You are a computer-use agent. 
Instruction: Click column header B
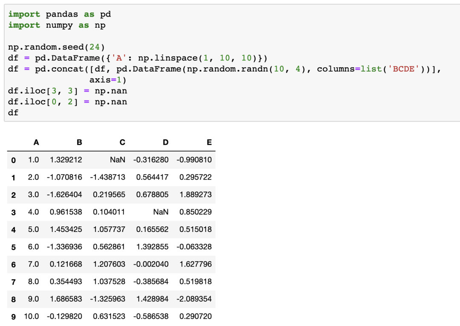(x=79, y=143)
